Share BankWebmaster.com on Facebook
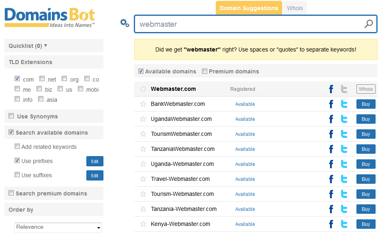380x234 pixels. [331, 104]
